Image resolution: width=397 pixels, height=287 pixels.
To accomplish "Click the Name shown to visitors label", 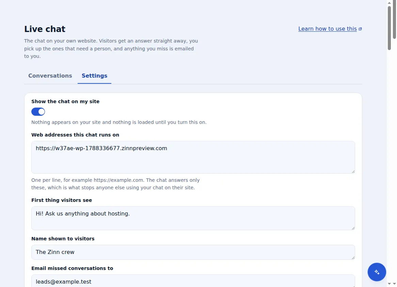I will (x=63, y=239).
